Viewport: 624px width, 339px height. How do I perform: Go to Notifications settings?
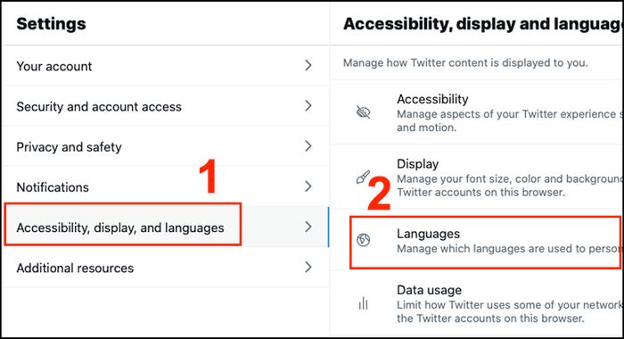[166, 186]
